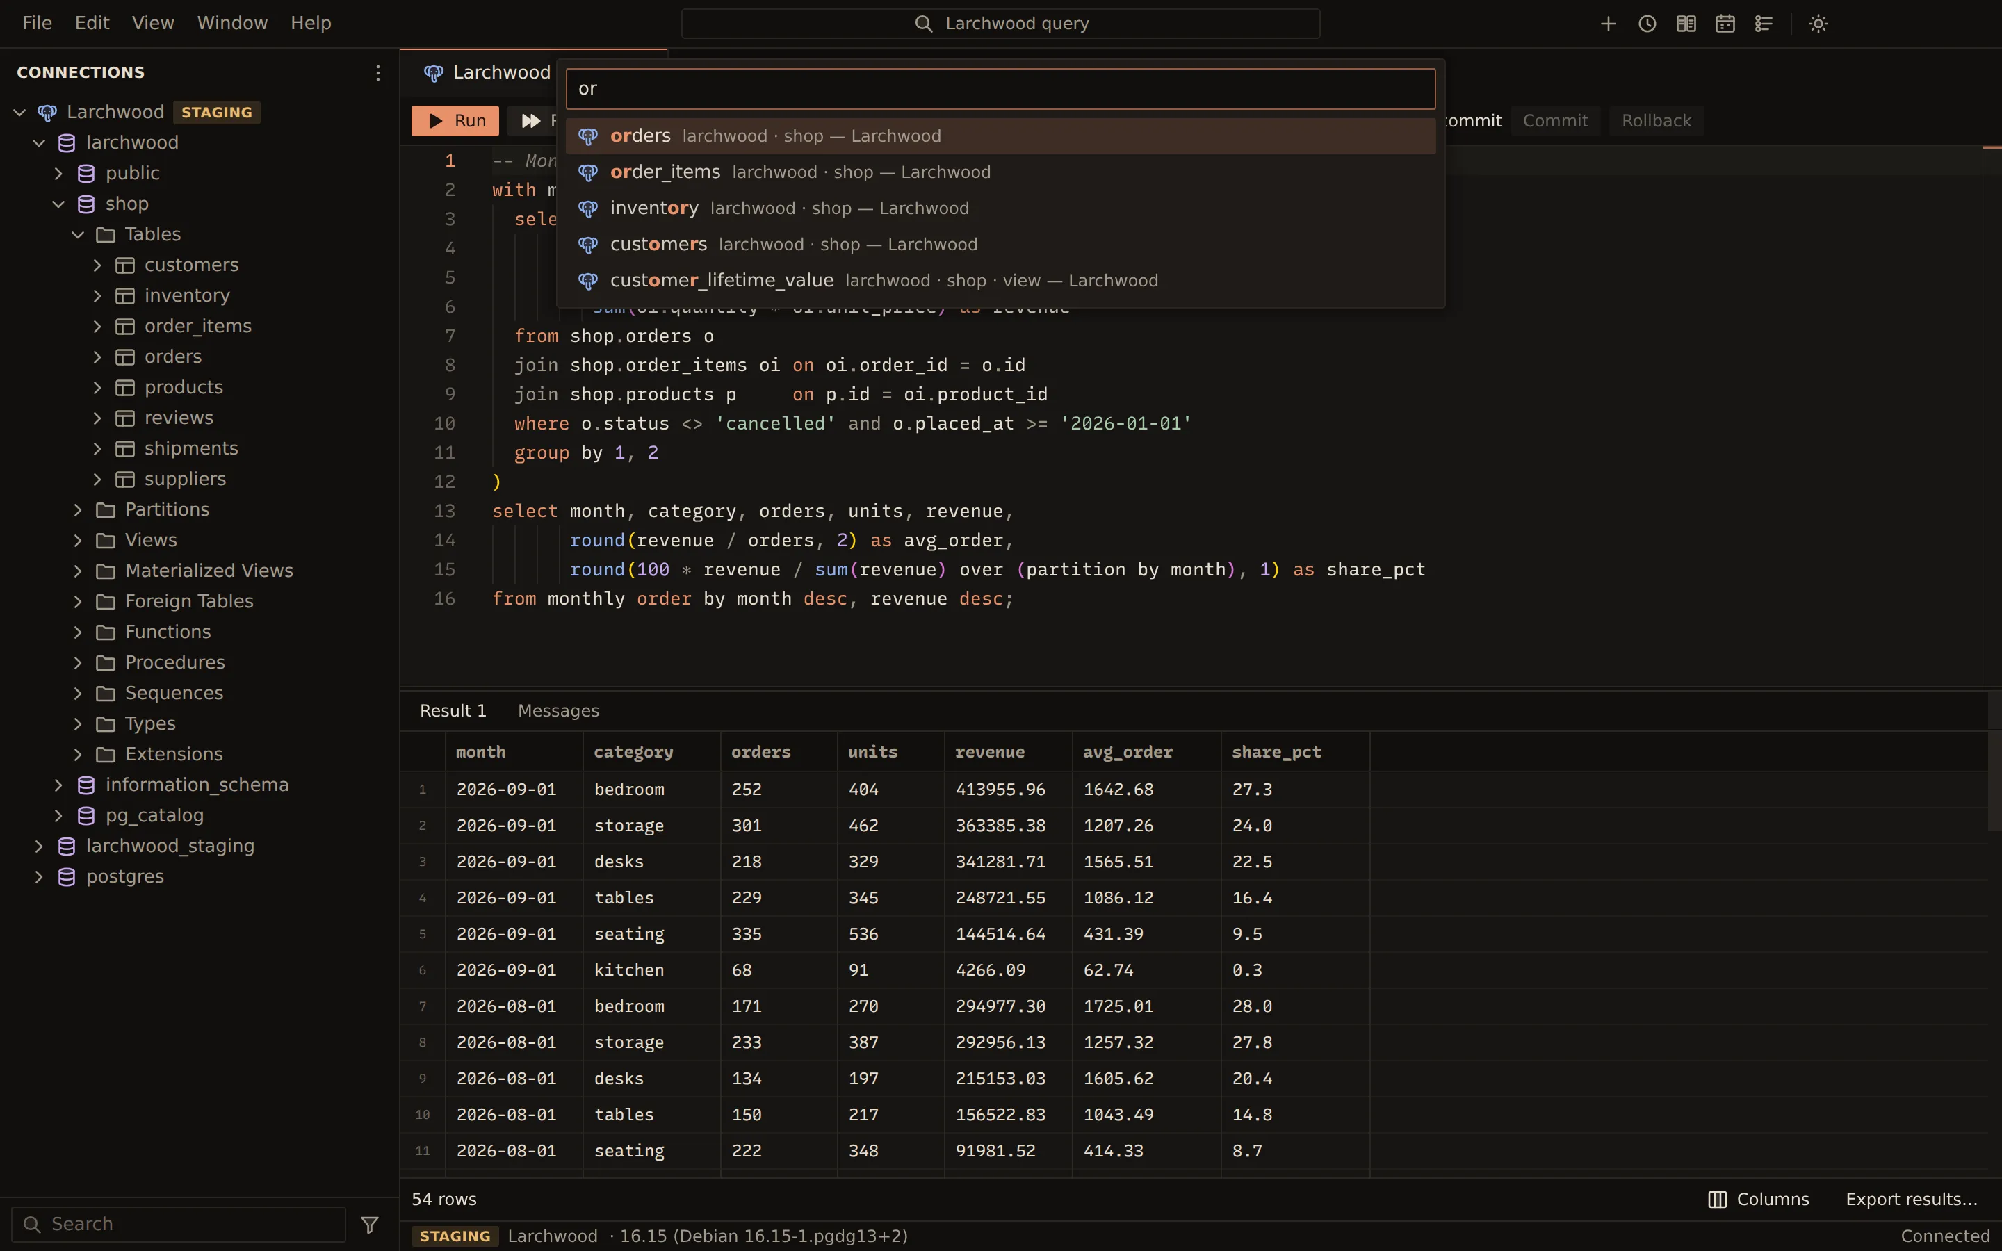Click the search magnifier in title bar
Viewport: 2002px width, 1251px height.
[x=923, y=23]
